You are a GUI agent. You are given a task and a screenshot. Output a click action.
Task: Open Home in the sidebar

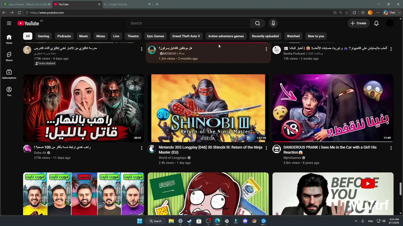pyautogui.click(x=9, y=39)
